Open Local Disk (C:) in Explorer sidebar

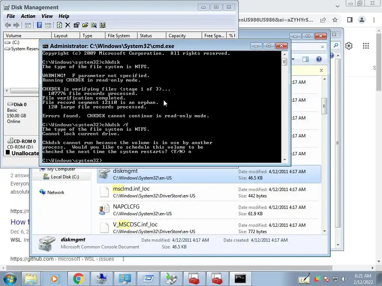point(62,177)
